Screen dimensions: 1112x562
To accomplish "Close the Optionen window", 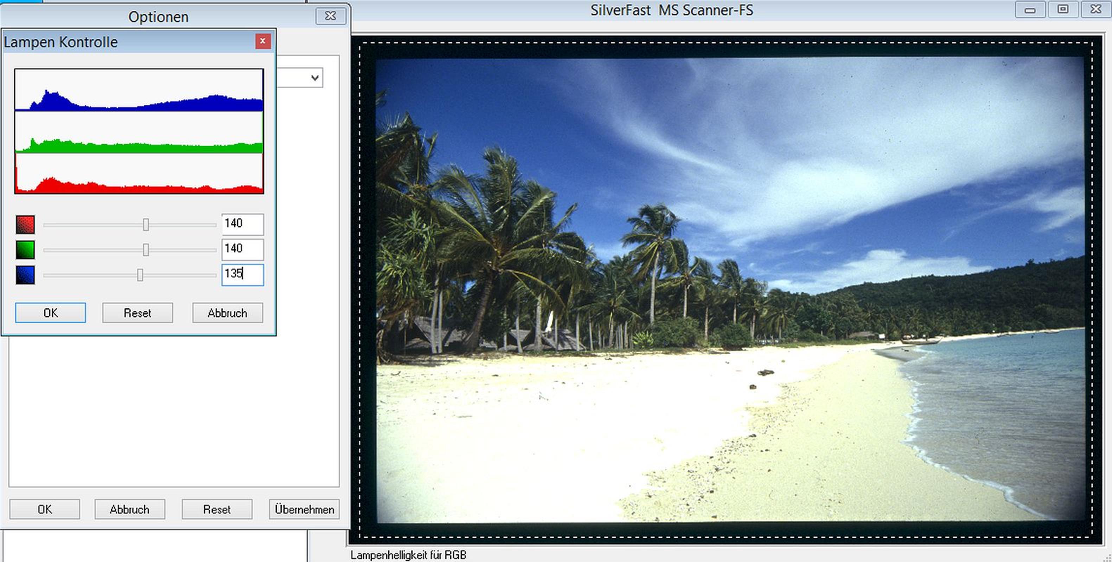I will [330, 16].
